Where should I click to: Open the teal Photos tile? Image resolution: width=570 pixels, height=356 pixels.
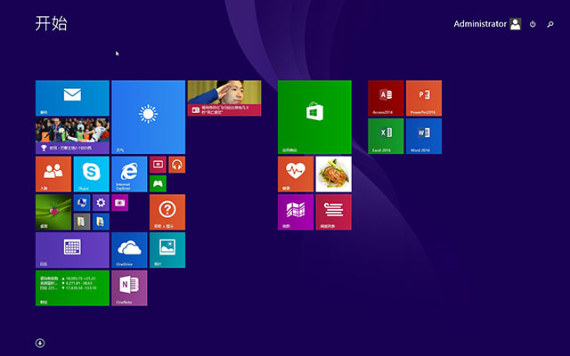pos(167,250)
